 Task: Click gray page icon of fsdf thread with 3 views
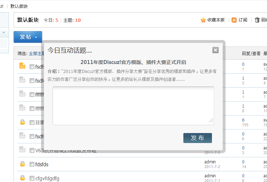[22, 80]
